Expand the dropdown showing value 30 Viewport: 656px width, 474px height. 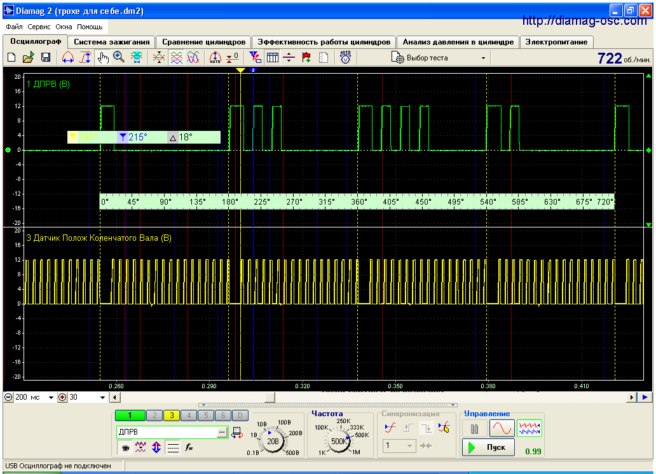(102, 398)
